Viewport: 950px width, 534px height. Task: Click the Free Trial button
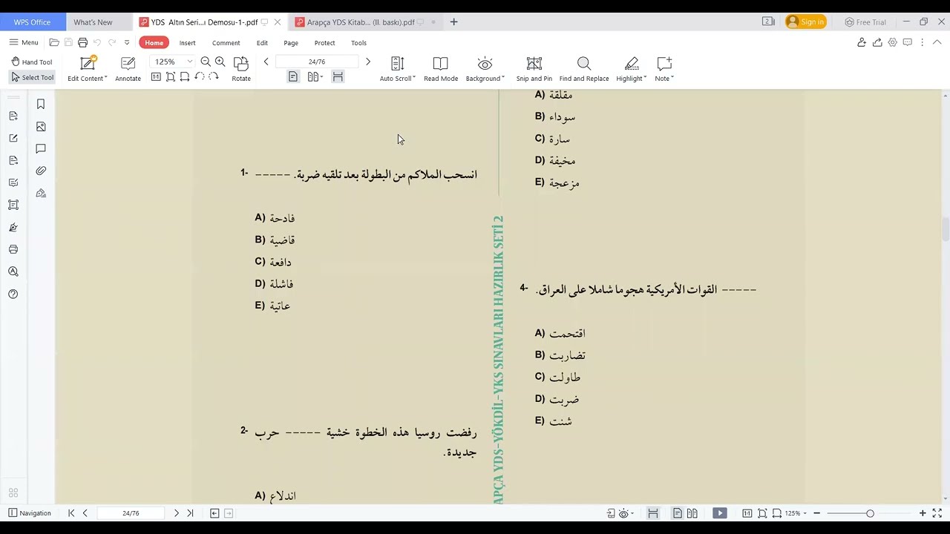865,22
